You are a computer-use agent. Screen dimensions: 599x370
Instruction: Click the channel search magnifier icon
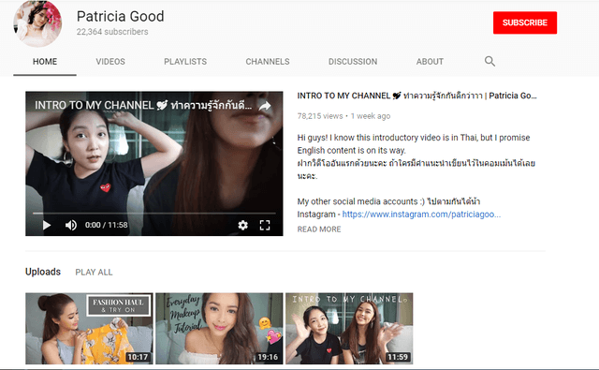[489, 61]
